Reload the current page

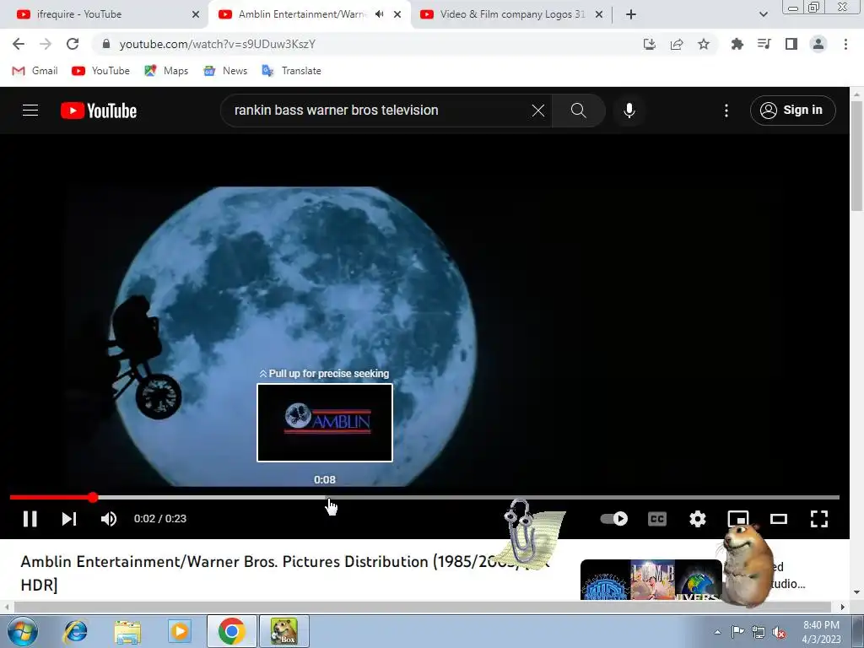point(73,44)
